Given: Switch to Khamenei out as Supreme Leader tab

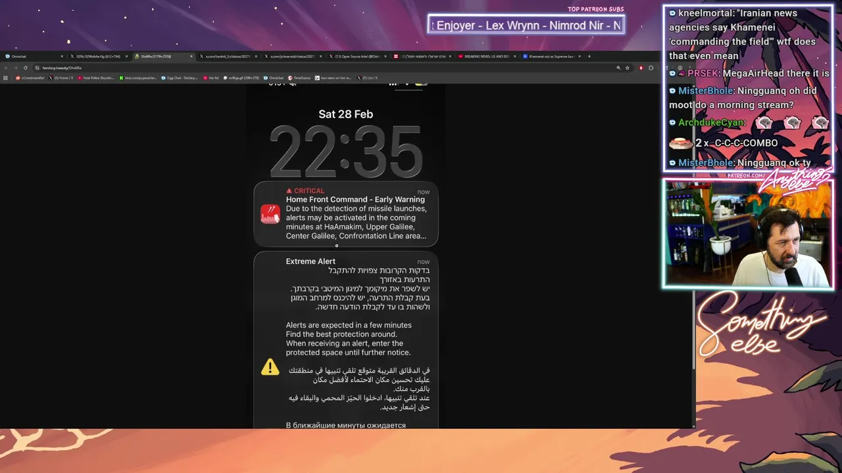Looking at the screenshot, I should click(553, 56).
